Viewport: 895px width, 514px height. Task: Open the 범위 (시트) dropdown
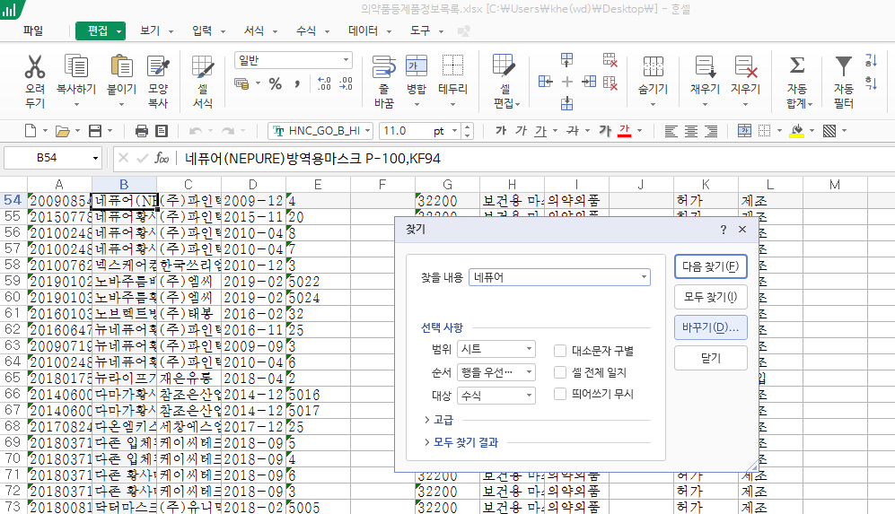[x=496, y=349]
